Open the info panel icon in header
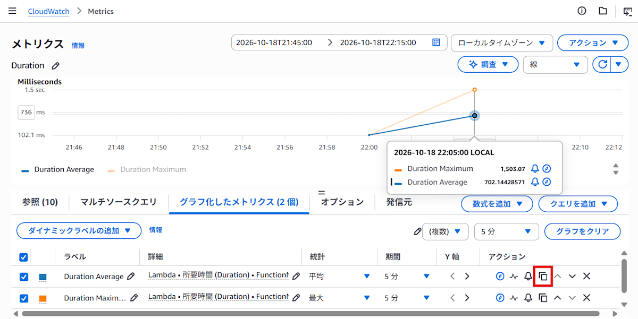The height and width of the screenshot is (319, 638). point(582,11)
